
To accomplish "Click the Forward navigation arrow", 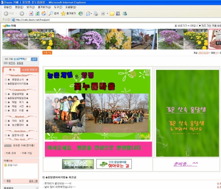I will [22, 14].
